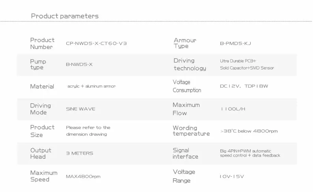
Task: Select the 10V-15V voltage range value
Action: pyautogui.click(x=232, y=176)
